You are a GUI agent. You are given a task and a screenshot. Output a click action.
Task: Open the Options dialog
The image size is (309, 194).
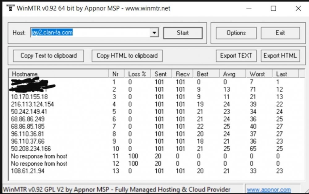(236, 33)
